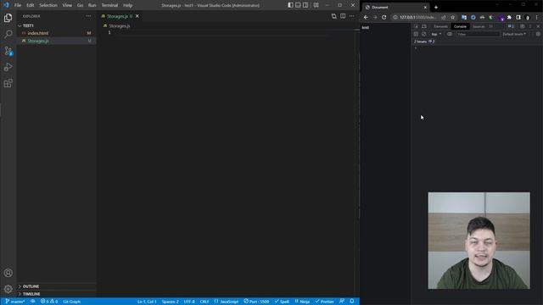Click the Ninja status bar item
The image size is (543, 305).
click(302, 302)
